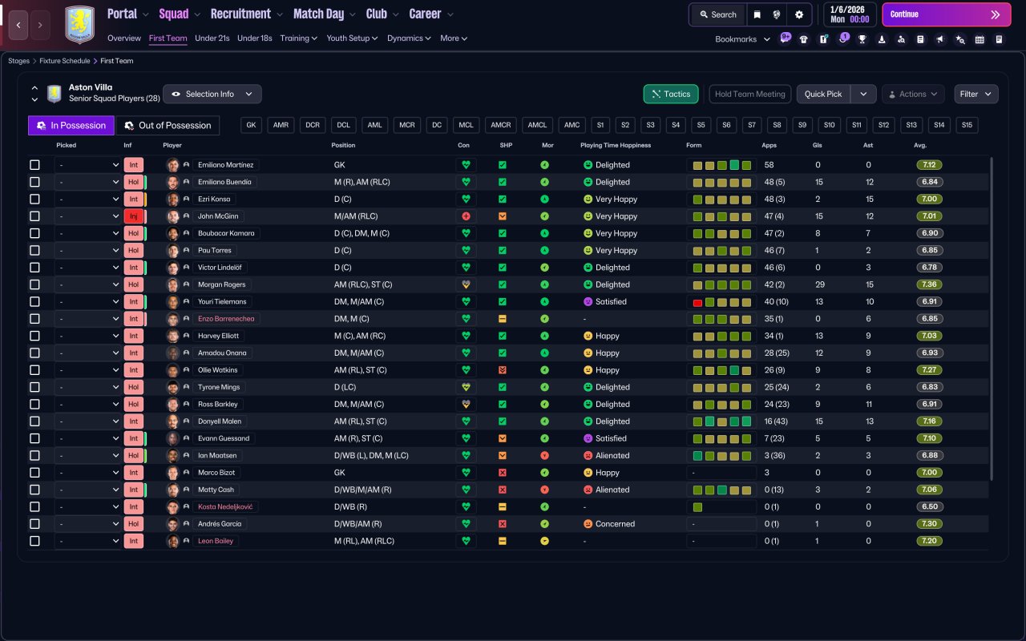Click Morgan Rogers' 7.36 average rating pill
Screen dimensions: 1026x641
click(930, 284)
